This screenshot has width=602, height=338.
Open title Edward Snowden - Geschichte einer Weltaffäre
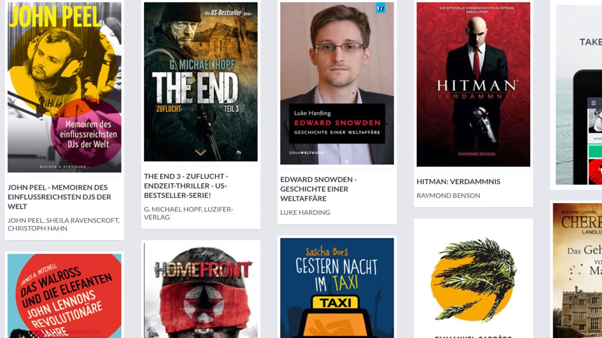click(x=318, y=189)
